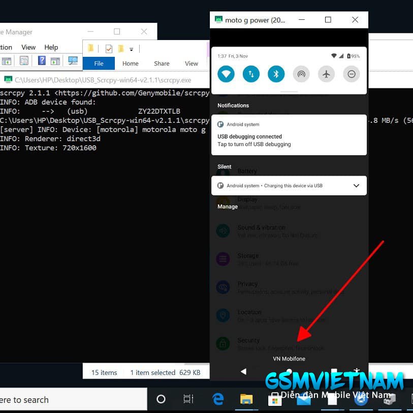Click the Windows taskbar search box
This screenshot has height=413, width=413.
point(74,400)
